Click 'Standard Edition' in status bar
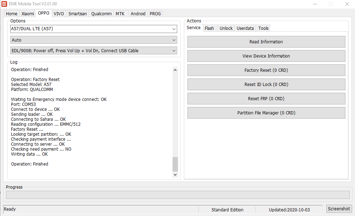The width and height of the screenshot is (355, 216). pos(227,210)
